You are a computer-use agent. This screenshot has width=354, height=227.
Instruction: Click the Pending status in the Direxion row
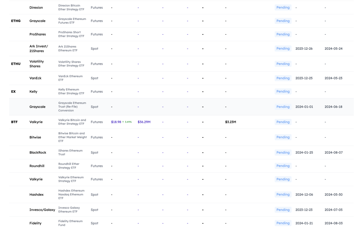coord(283,8)
